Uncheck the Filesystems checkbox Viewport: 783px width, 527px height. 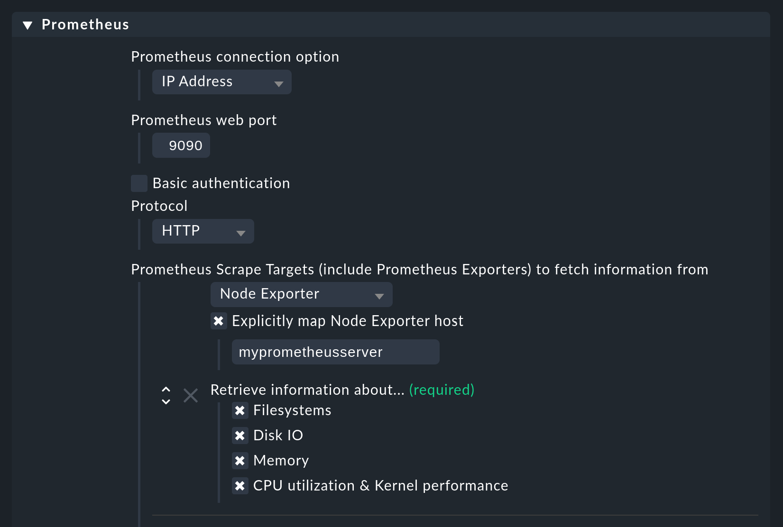click(240, 410)
